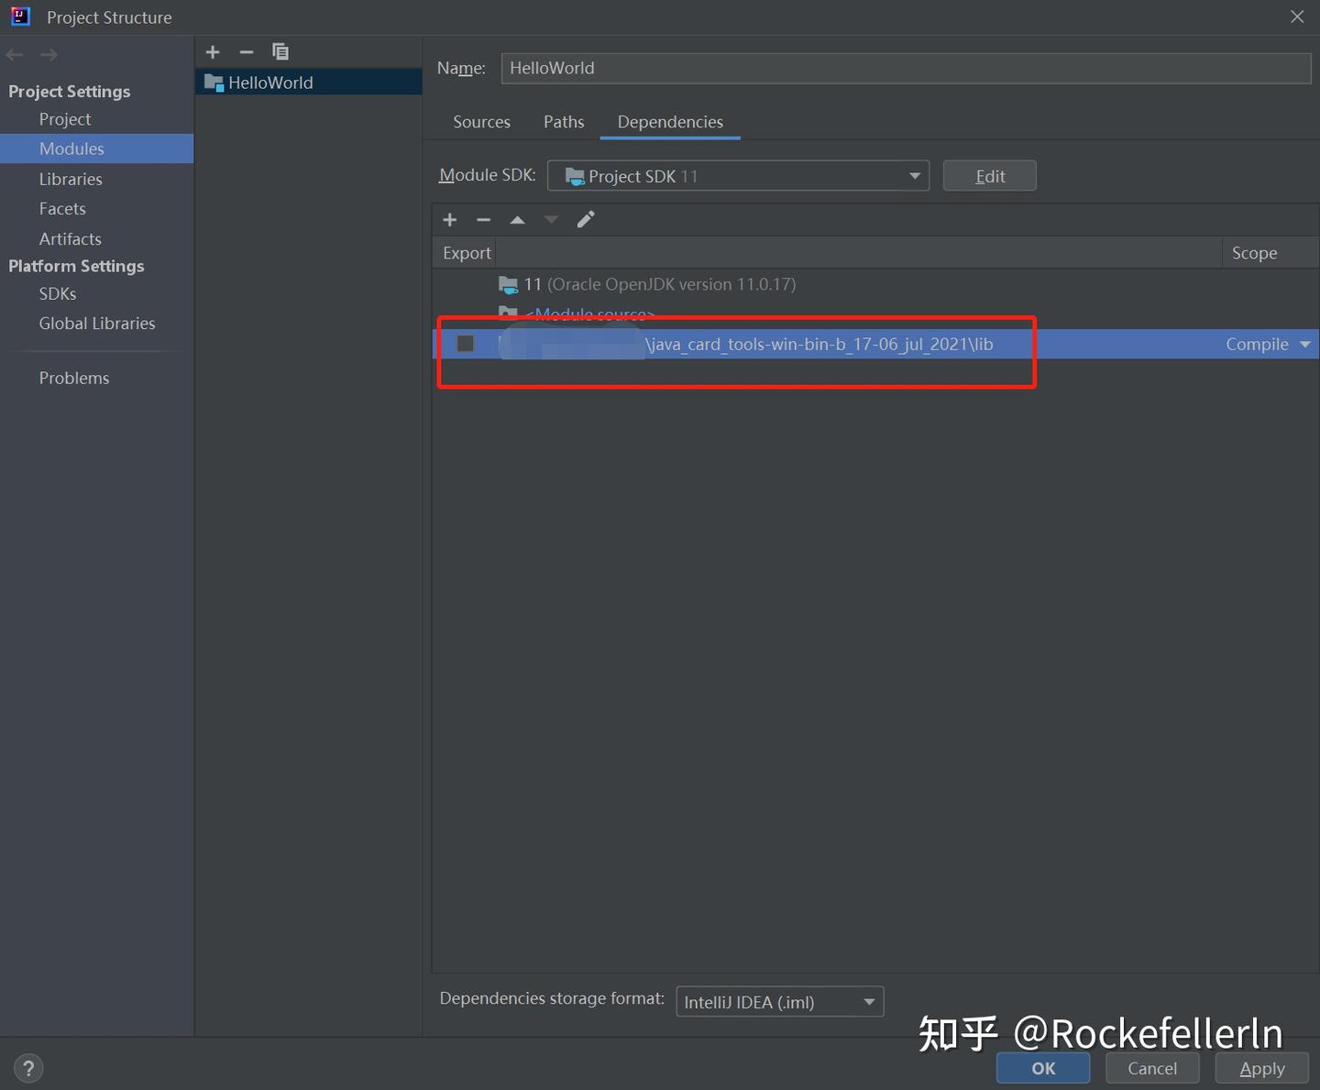1320x1090 pixels.
Task: Click the module Name input field
Action: pos(906,68)
